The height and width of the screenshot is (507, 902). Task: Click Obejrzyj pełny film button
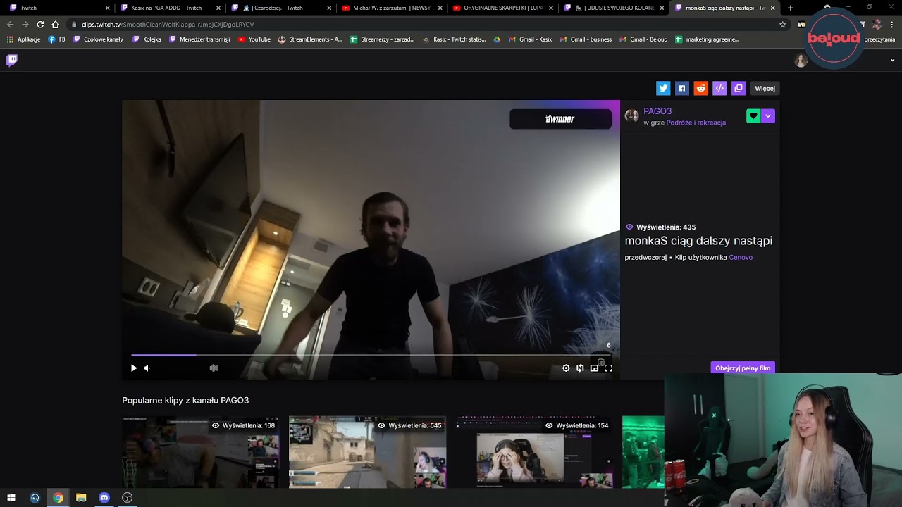743,368
